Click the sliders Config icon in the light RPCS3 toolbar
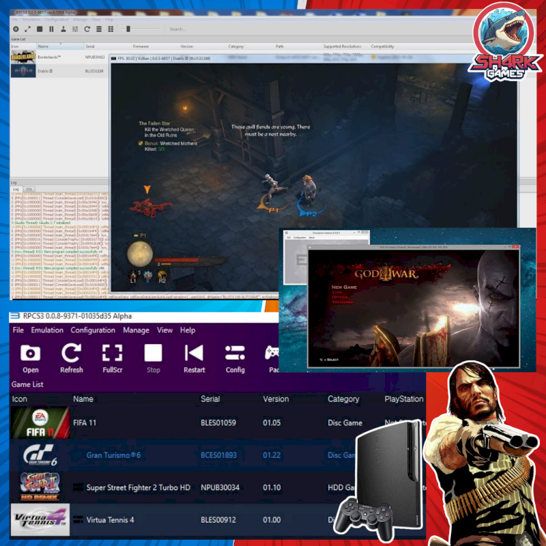This screenshot has width=546, height=546. [x=75, y=29]
